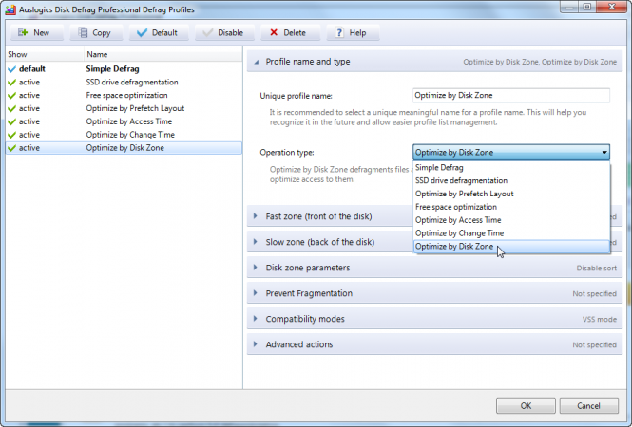Select the SSD drive defragmentation profile row
The width and height of the screenshot is (632, 427).
coord(124,83)
